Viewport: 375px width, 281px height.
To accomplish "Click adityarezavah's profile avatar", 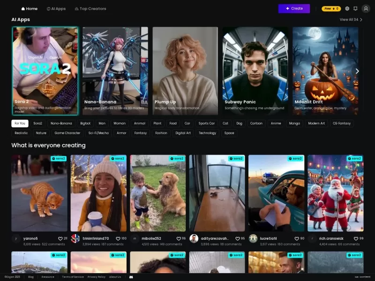I will (194, 238).
